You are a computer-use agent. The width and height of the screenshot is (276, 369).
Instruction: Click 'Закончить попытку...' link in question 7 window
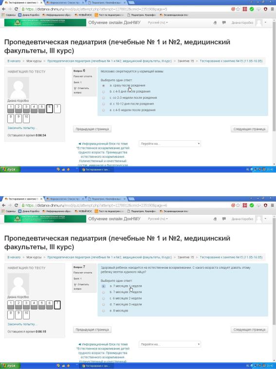tap(22, 324)
